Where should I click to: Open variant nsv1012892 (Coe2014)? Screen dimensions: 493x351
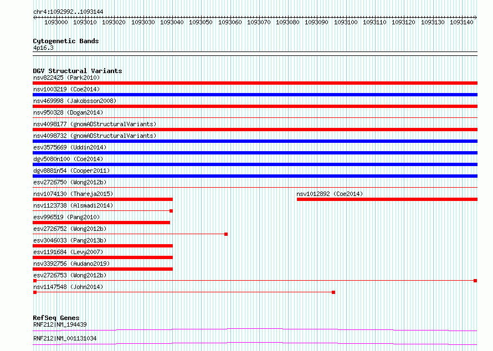coord(330,194)
